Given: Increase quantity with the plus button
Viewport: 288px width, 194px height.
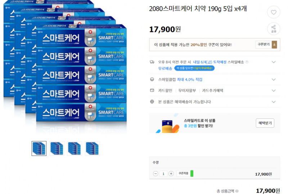Looking at the screenshot, I should [171, 173].
